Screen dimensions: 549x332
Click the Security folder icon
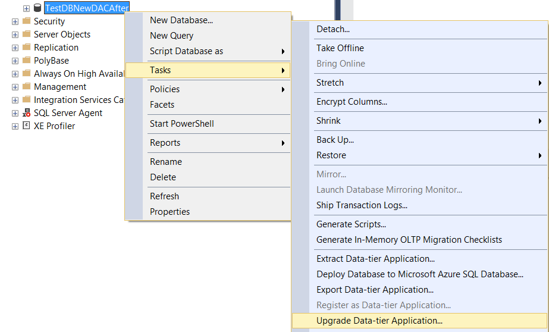point(26,21)
